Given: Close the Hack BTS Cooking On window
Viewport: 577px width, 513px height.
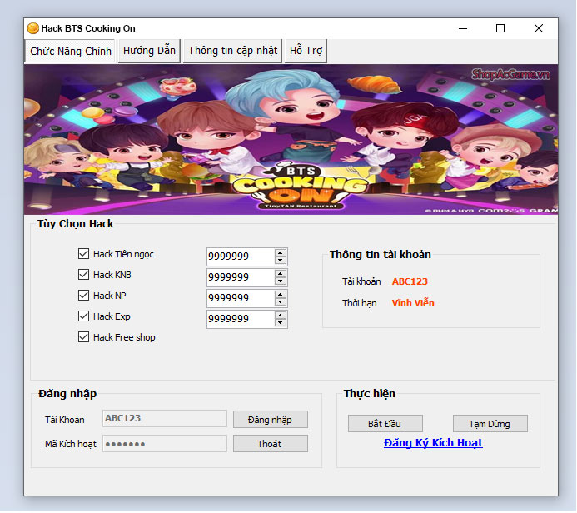Looking at the screenshot, I should [x=539, y=28].
